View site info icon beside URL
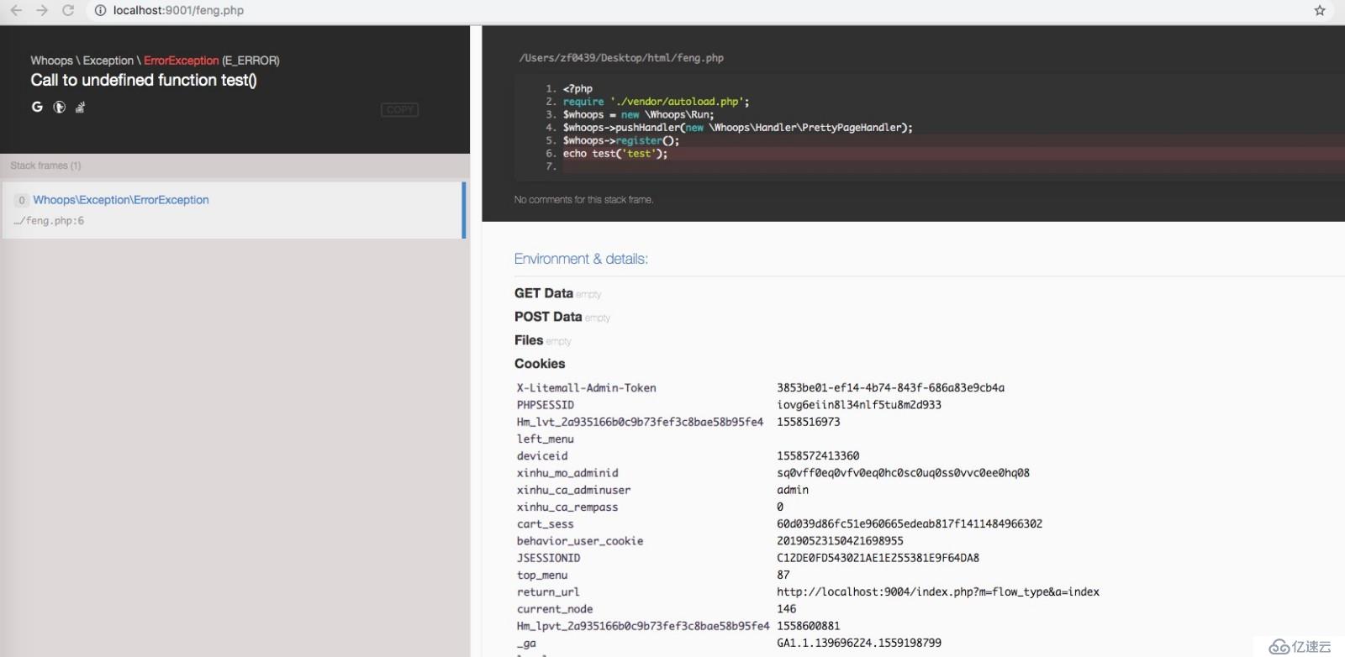Screen dimensions: 1345x657 point(100,10)
